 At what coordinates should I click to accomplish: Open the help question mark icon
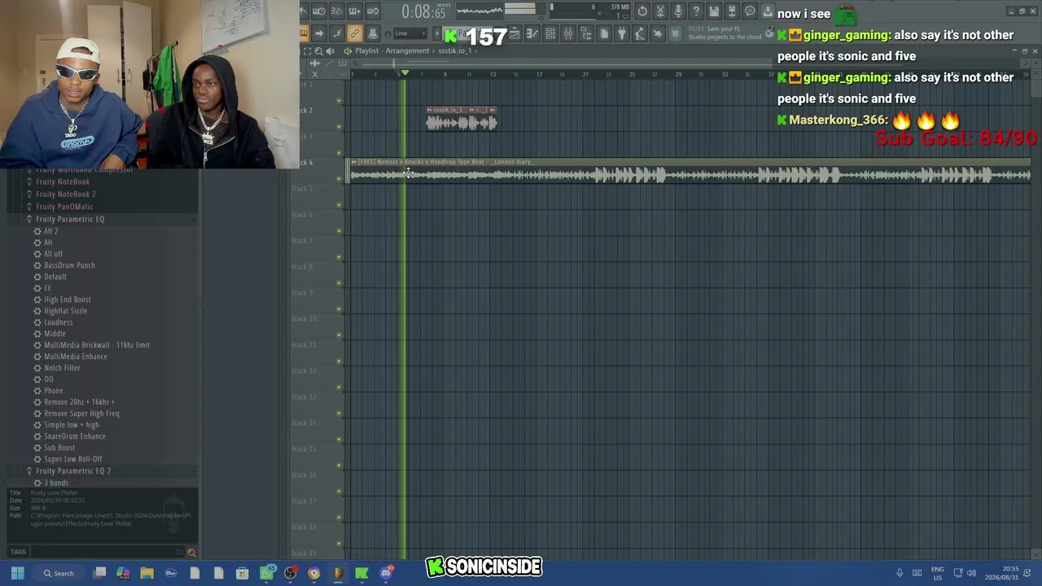[696, 11]
